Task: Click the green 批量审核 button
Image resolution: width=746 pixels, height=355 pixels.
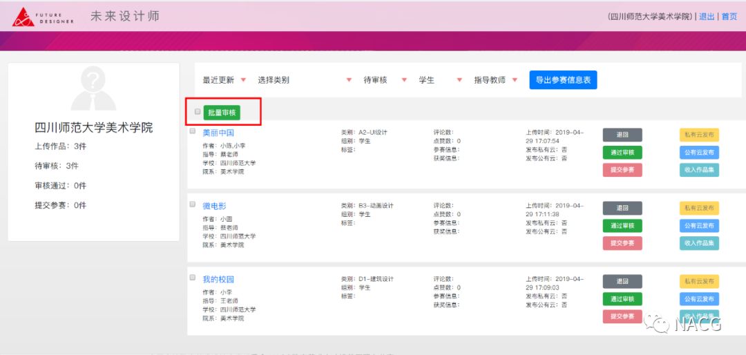Action: coord(222,113)
